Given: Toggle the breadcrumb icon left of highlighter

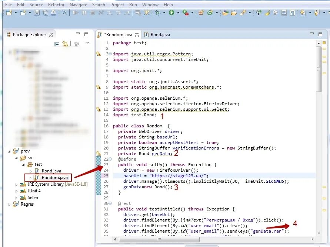Looking at the screenshot, I should tap(259, 13).
